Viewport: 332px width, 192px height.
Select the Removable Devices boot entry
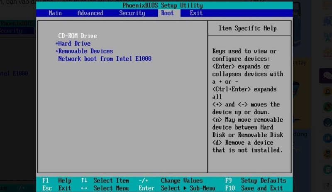[85, 51]
